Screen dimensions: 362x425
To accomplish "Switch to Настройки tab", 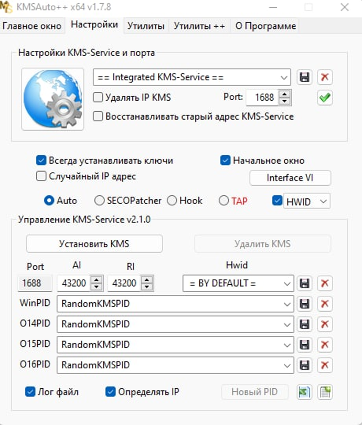I will tap(94, 25).
